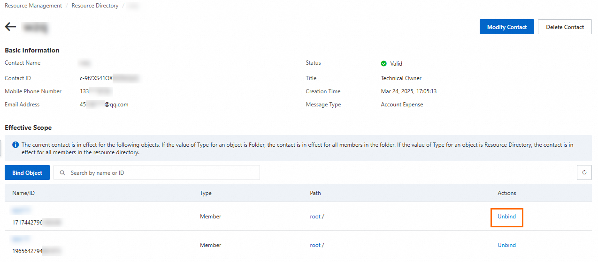Click the Bind Object button
This screenshot has height=262, width=598.
[27, 172]
